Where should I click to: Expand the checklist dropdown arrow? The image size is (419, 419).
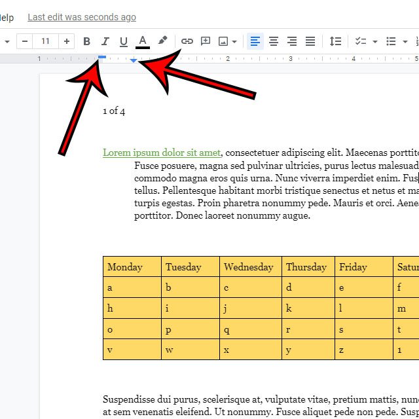pos(375,41)
